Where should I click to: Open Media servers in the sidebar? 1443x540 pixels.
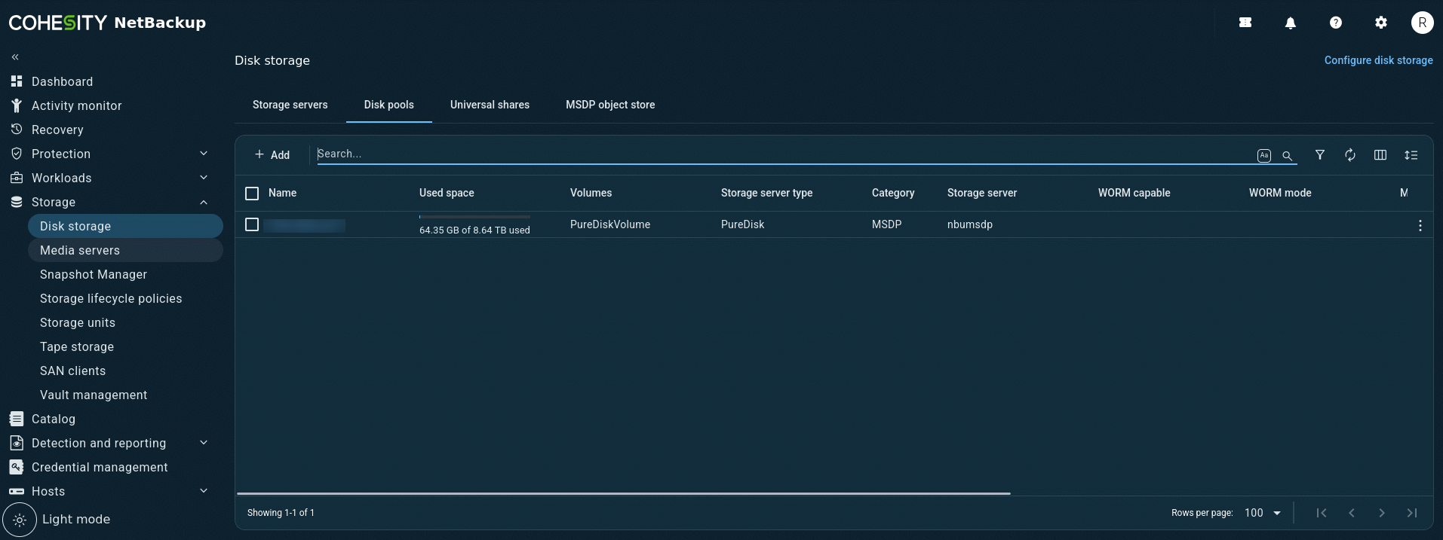click(x=125, y=250)
